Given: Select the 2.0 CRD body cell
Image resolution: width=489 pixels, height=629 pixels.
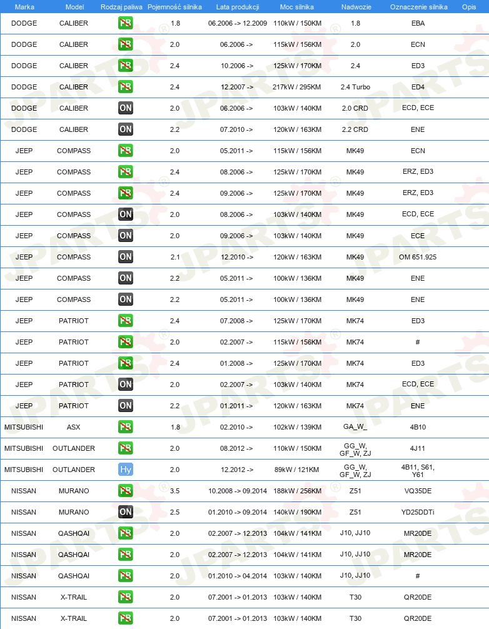Looking at the screenshot, I should (355, 108).
